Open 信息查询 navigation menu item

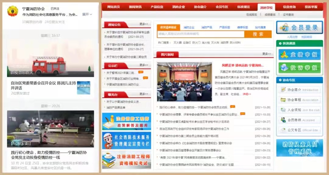(x=289, y=7)
